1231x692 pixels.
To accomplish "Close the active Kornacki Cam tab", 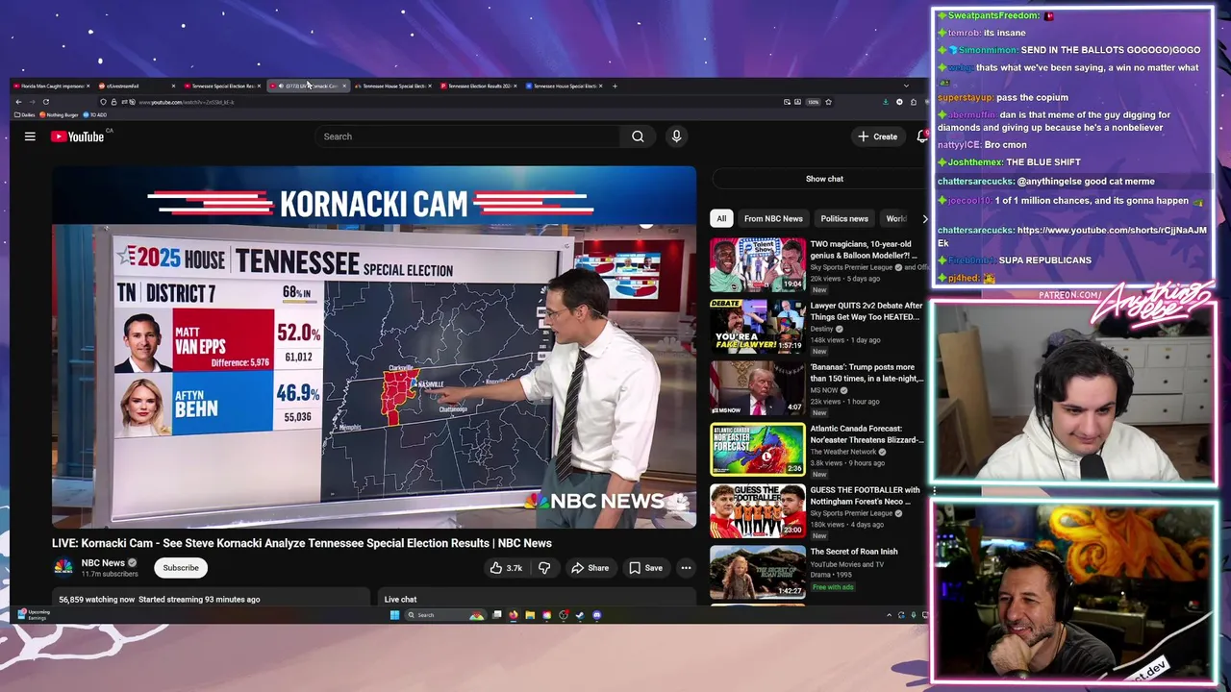I will (x=344, y=86).
